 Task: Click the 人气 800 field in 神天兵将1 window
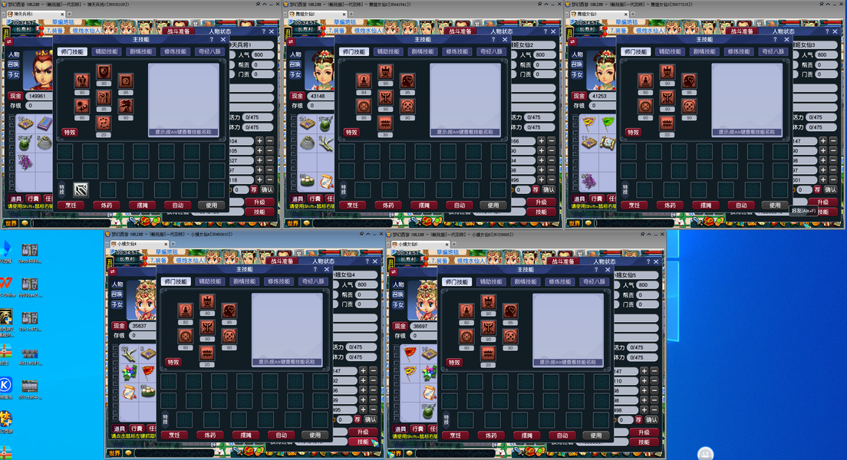pos(262,54)
